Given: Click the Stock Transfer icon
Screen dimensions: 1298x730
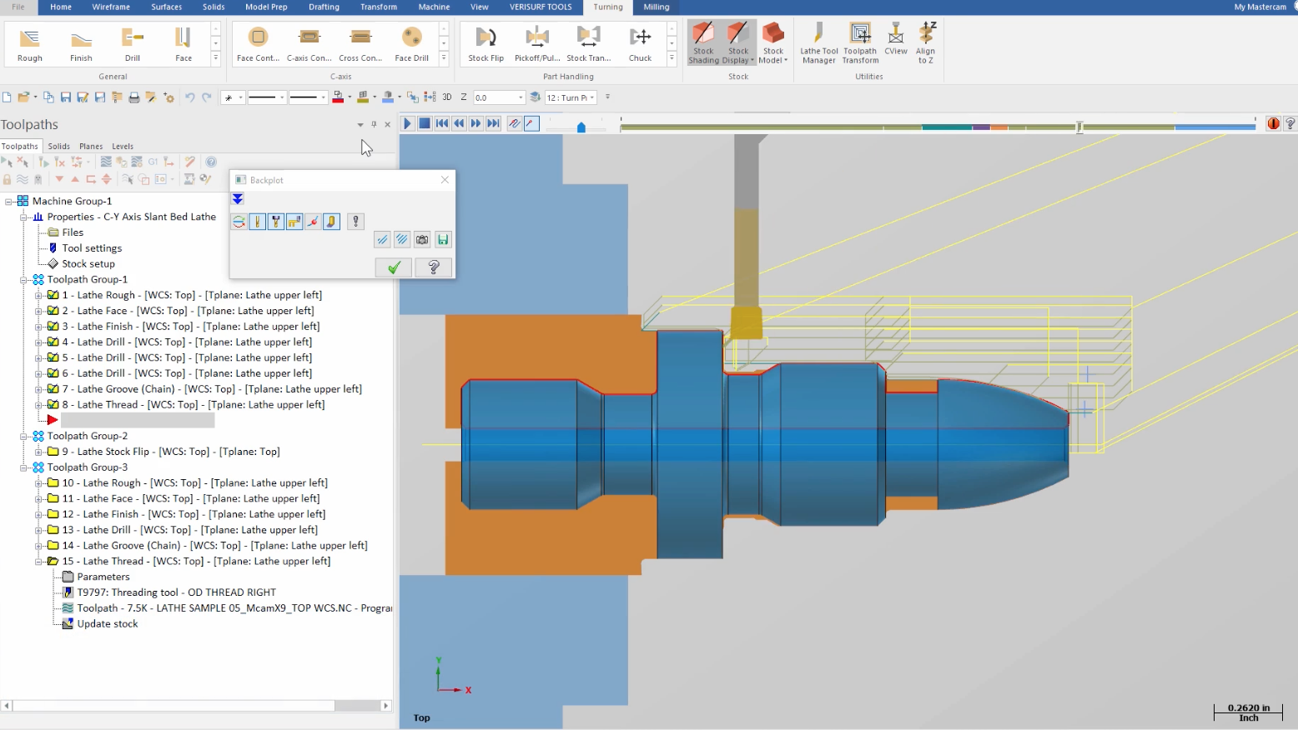Looking at the screenshot, I should click(589, 44).
